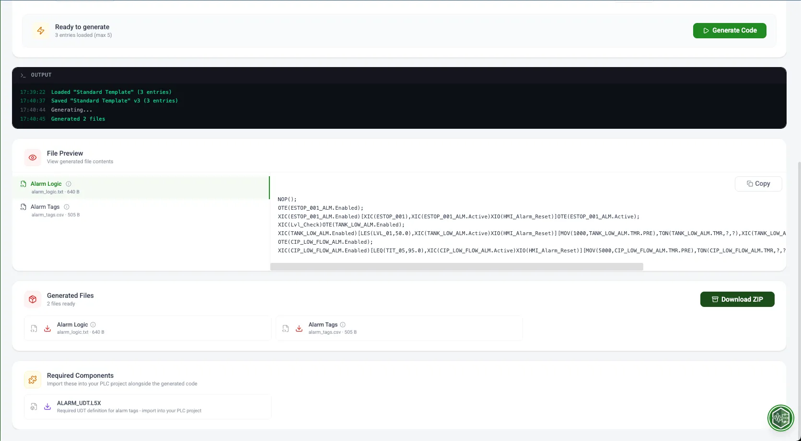The height and width of the screenshot is (441, 801).
Task: Click the '2 files ready' label
Action: [61, 304]
